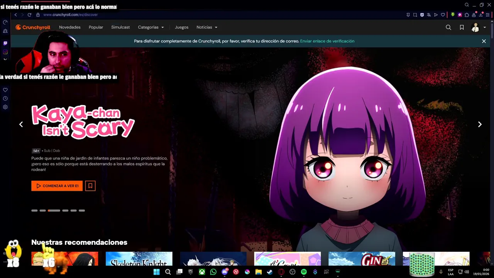The width and height of the screenshot is (494, 278).
Task: Select first carousel indicator dot
Action: click(x=34, y=210)
